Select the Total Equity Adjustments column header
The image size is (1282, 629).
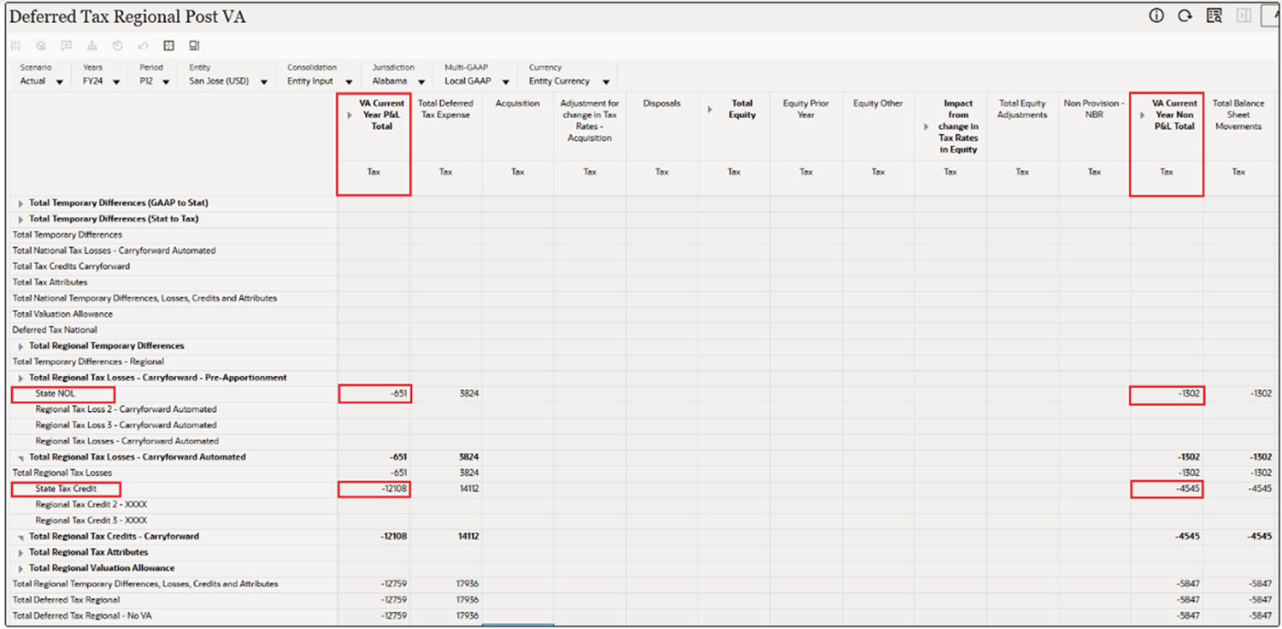click(x=1022, y=109)
